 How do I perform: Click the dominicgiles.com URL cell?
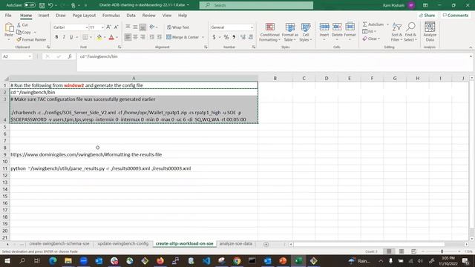[x=134, y=155]
